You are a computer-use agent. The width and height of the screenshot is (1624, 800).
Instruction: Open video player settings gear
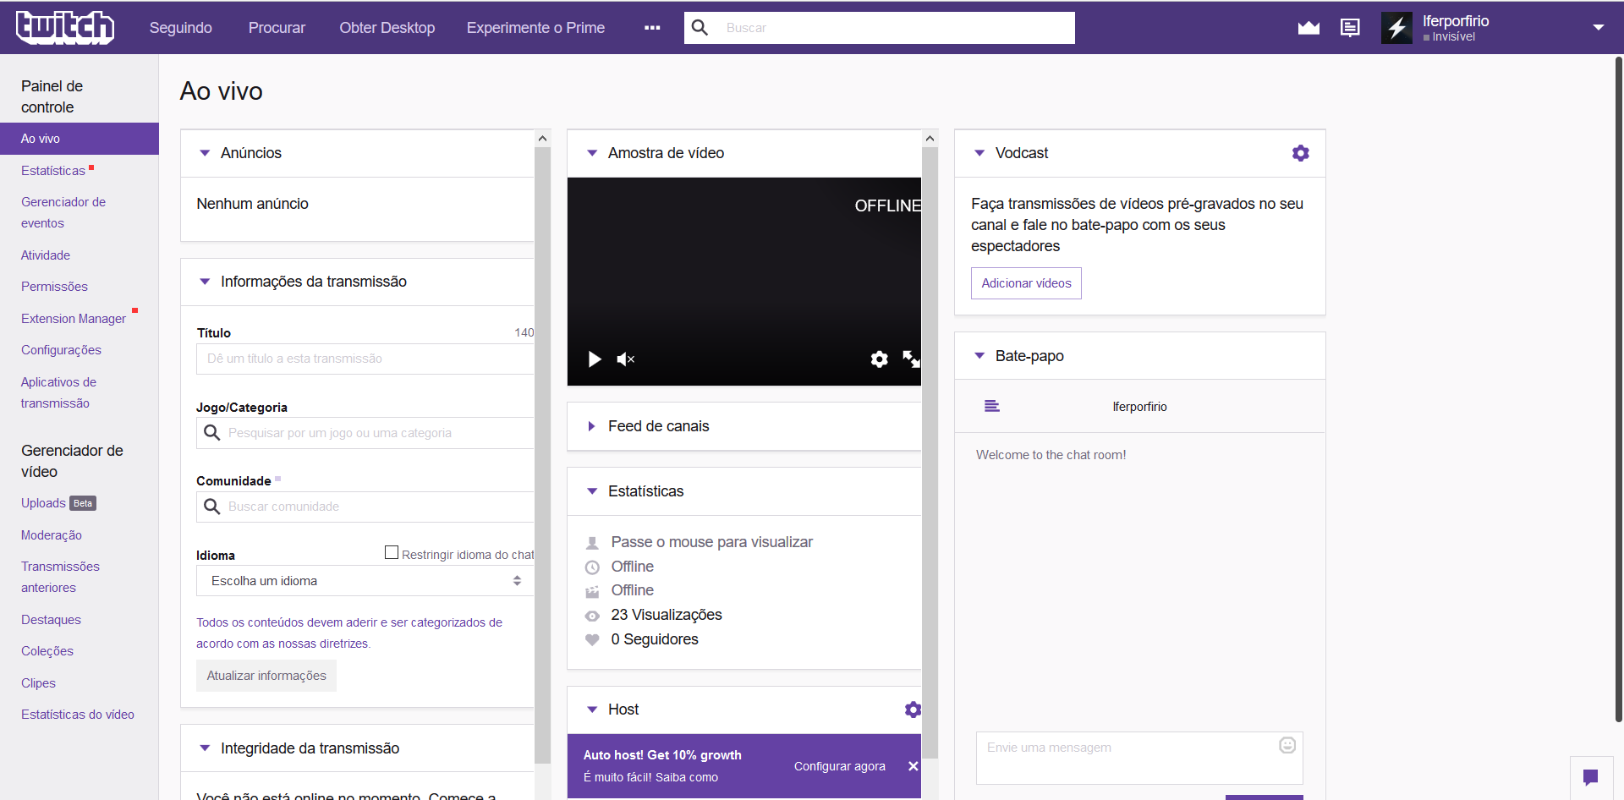880,359
